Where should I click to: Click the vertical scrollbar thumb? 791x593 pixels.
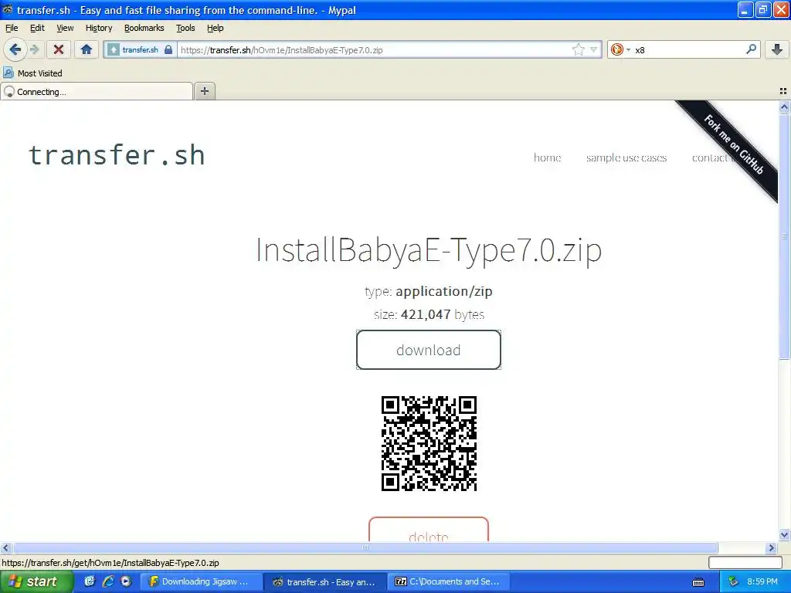pos(784,236)
